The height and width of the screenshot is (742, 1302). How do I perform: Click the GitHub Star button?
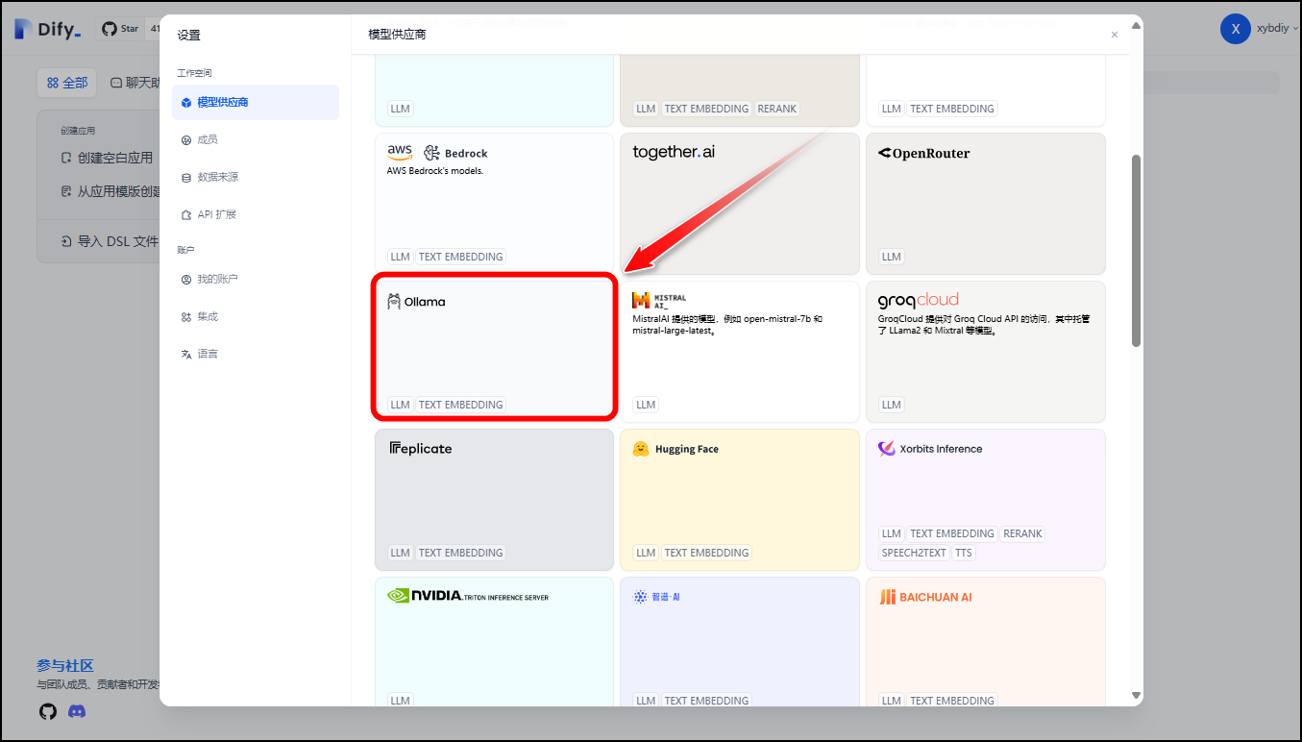(x=121, y=29)
